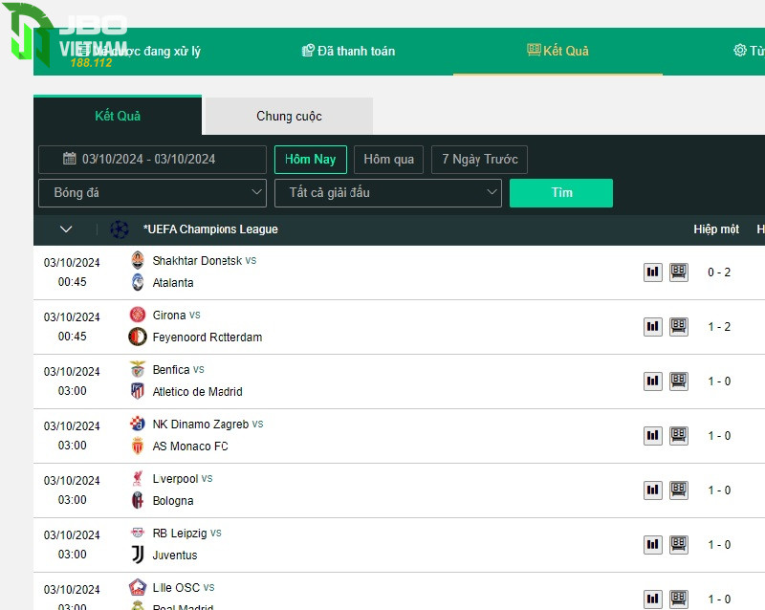Viewport: 765px width, 610px height.
Task: Click the date range field 03/10/2024
Action: coord(152,159)
